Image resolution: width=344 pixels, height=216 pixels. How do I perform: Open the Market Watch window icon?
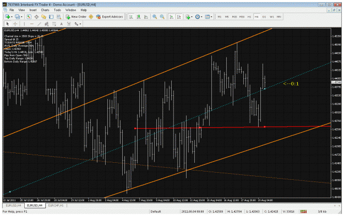[x=29, y=17]
